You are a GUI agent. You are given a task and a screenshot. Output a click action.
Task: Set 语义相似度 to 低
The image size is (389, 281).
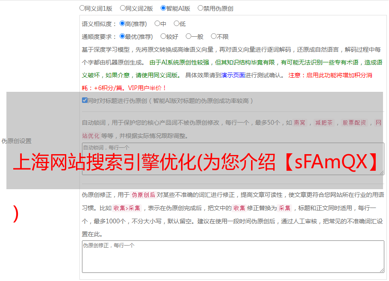point(176,23)
